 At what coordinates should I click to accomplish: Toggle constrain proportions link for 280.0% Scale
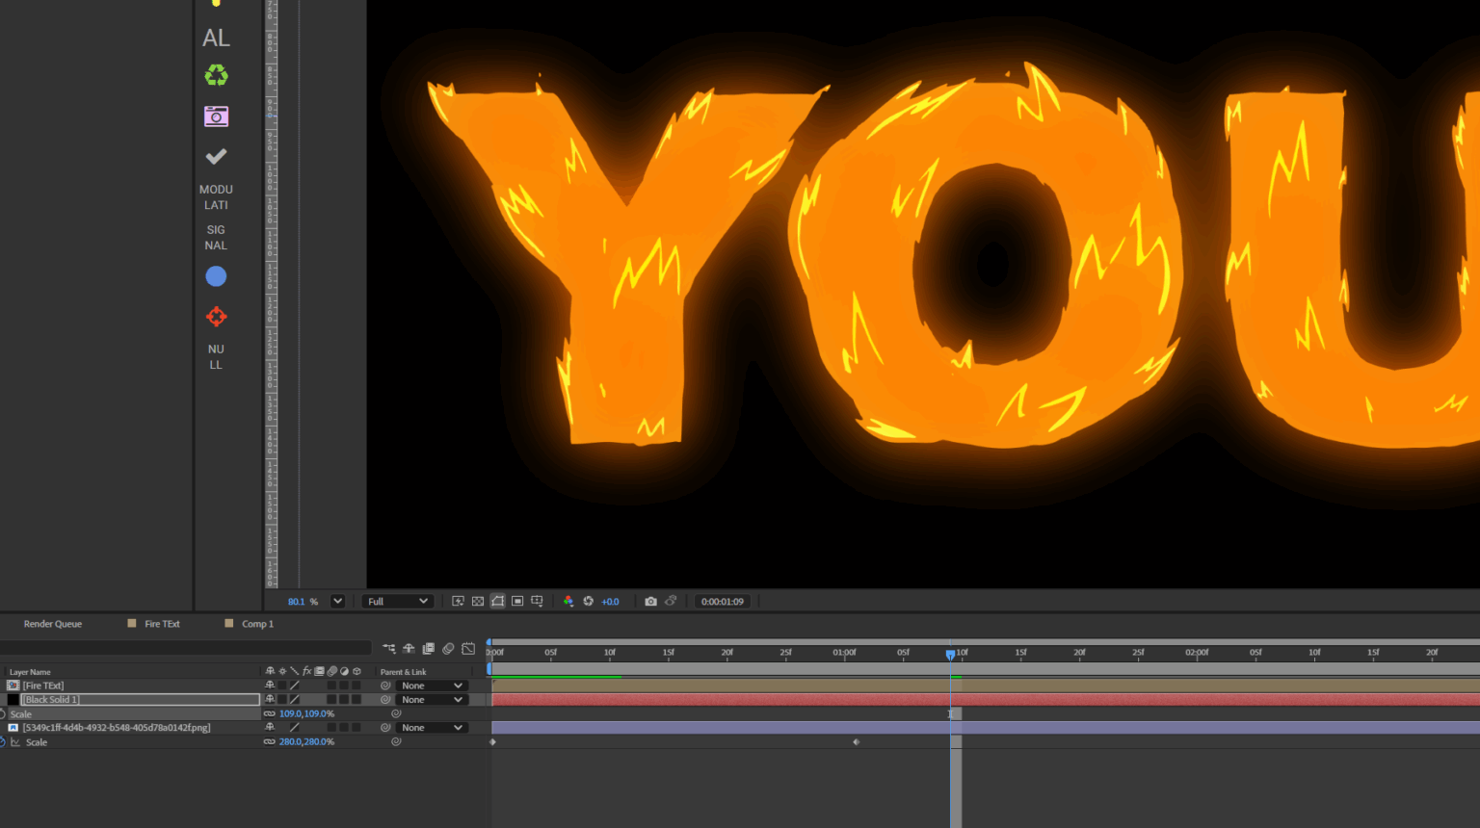tap(270, 742)
